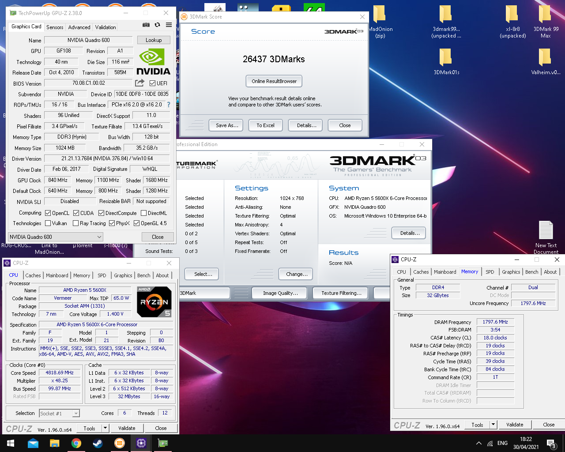Open the NVIDIA Quadro 600 GPU selector dropdown
Image resolution: width=565 pixels, height=452 pixels.
[56, 237]
